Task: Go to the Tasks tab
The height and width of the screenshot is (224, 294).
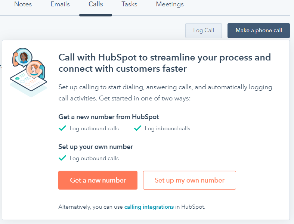Action: 129,4
